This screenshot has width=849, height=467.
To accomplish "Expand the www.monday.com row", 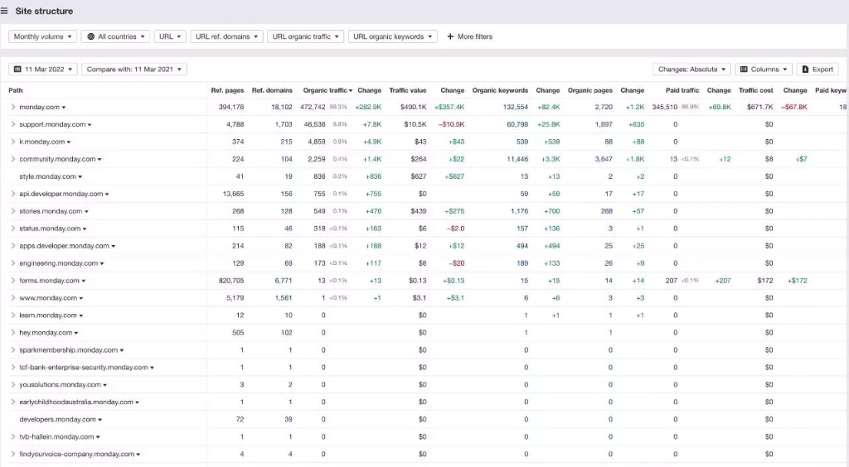I will click(13, 298).
